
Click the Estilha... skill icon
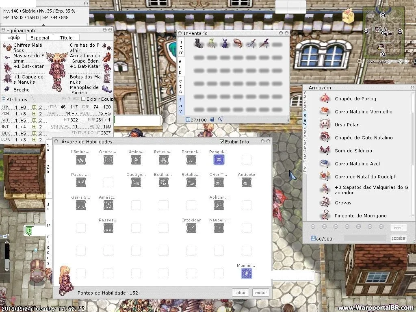pos(164,182)
